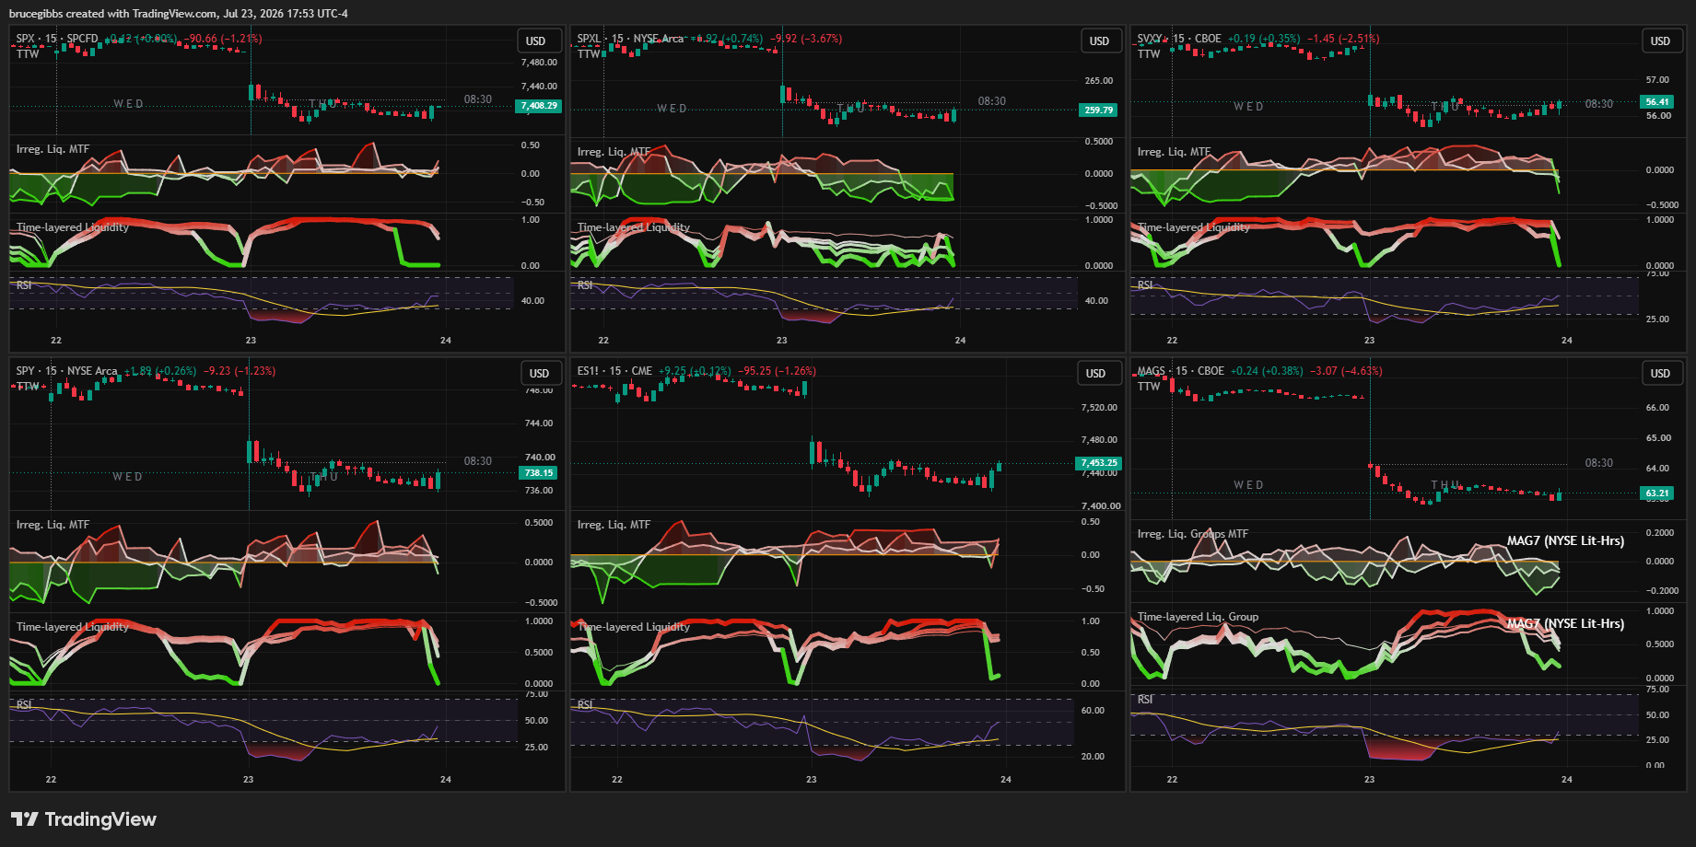Click the SPY 15 NYSE Arca symbol title

point(67,371)
